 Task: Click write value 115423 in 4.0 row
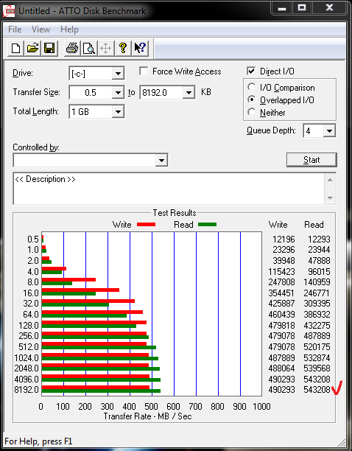coord(281,271)
